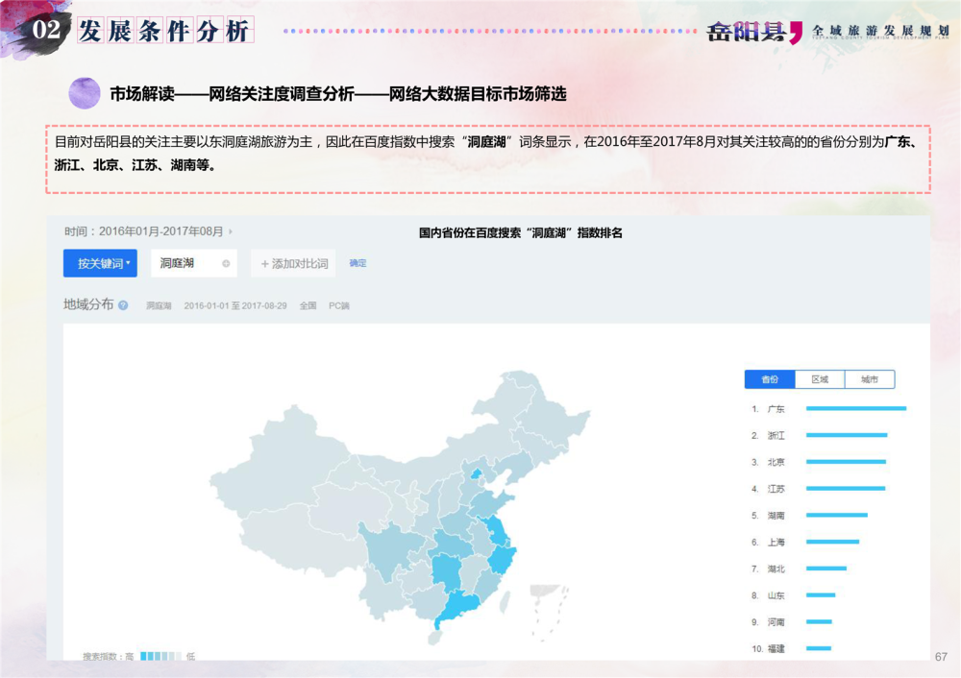Click 湖南 in the ranking list
This screenshot has width=961, height=678.
(x=776, y=516)
